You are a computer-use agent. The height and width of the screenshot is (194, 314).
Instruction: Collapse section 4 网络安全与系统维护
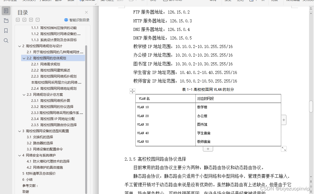pyautogui.click(x=19, y=156)
